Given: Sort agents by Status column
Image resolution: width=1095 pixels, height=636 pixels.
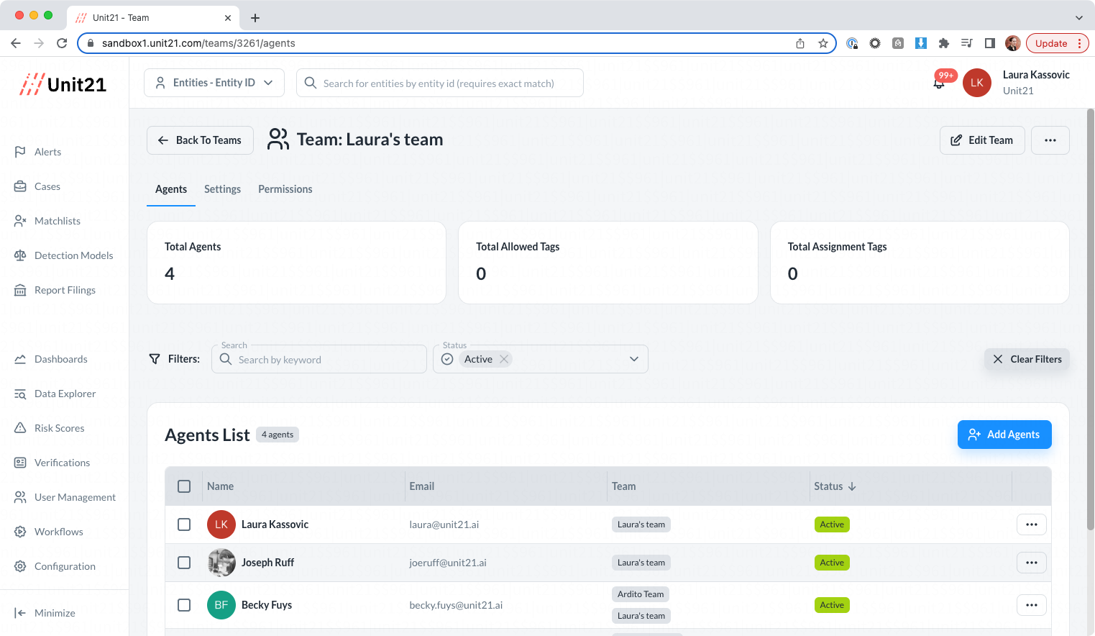Looking at the screenshot, I should point(835,486).
